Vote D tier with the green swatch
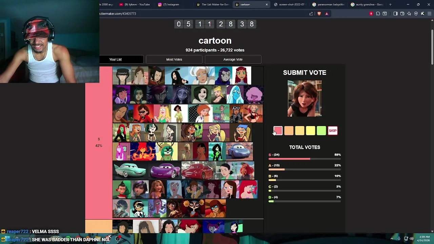The width and height of the screenshot is (434, 244). point(321,130)
